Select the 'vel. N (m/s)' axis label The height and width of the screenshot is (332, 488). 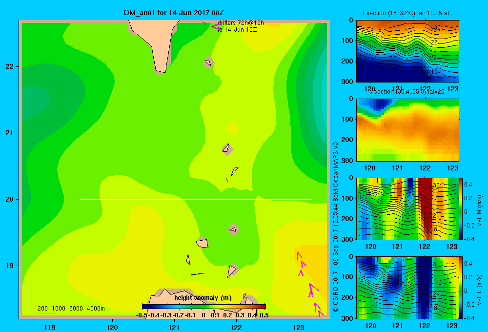tap(479, 210)
